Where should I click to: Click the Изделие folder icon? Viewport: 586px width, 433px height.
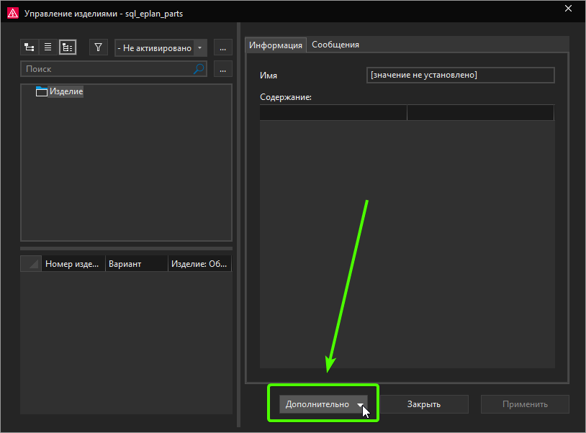click(42, 91)
